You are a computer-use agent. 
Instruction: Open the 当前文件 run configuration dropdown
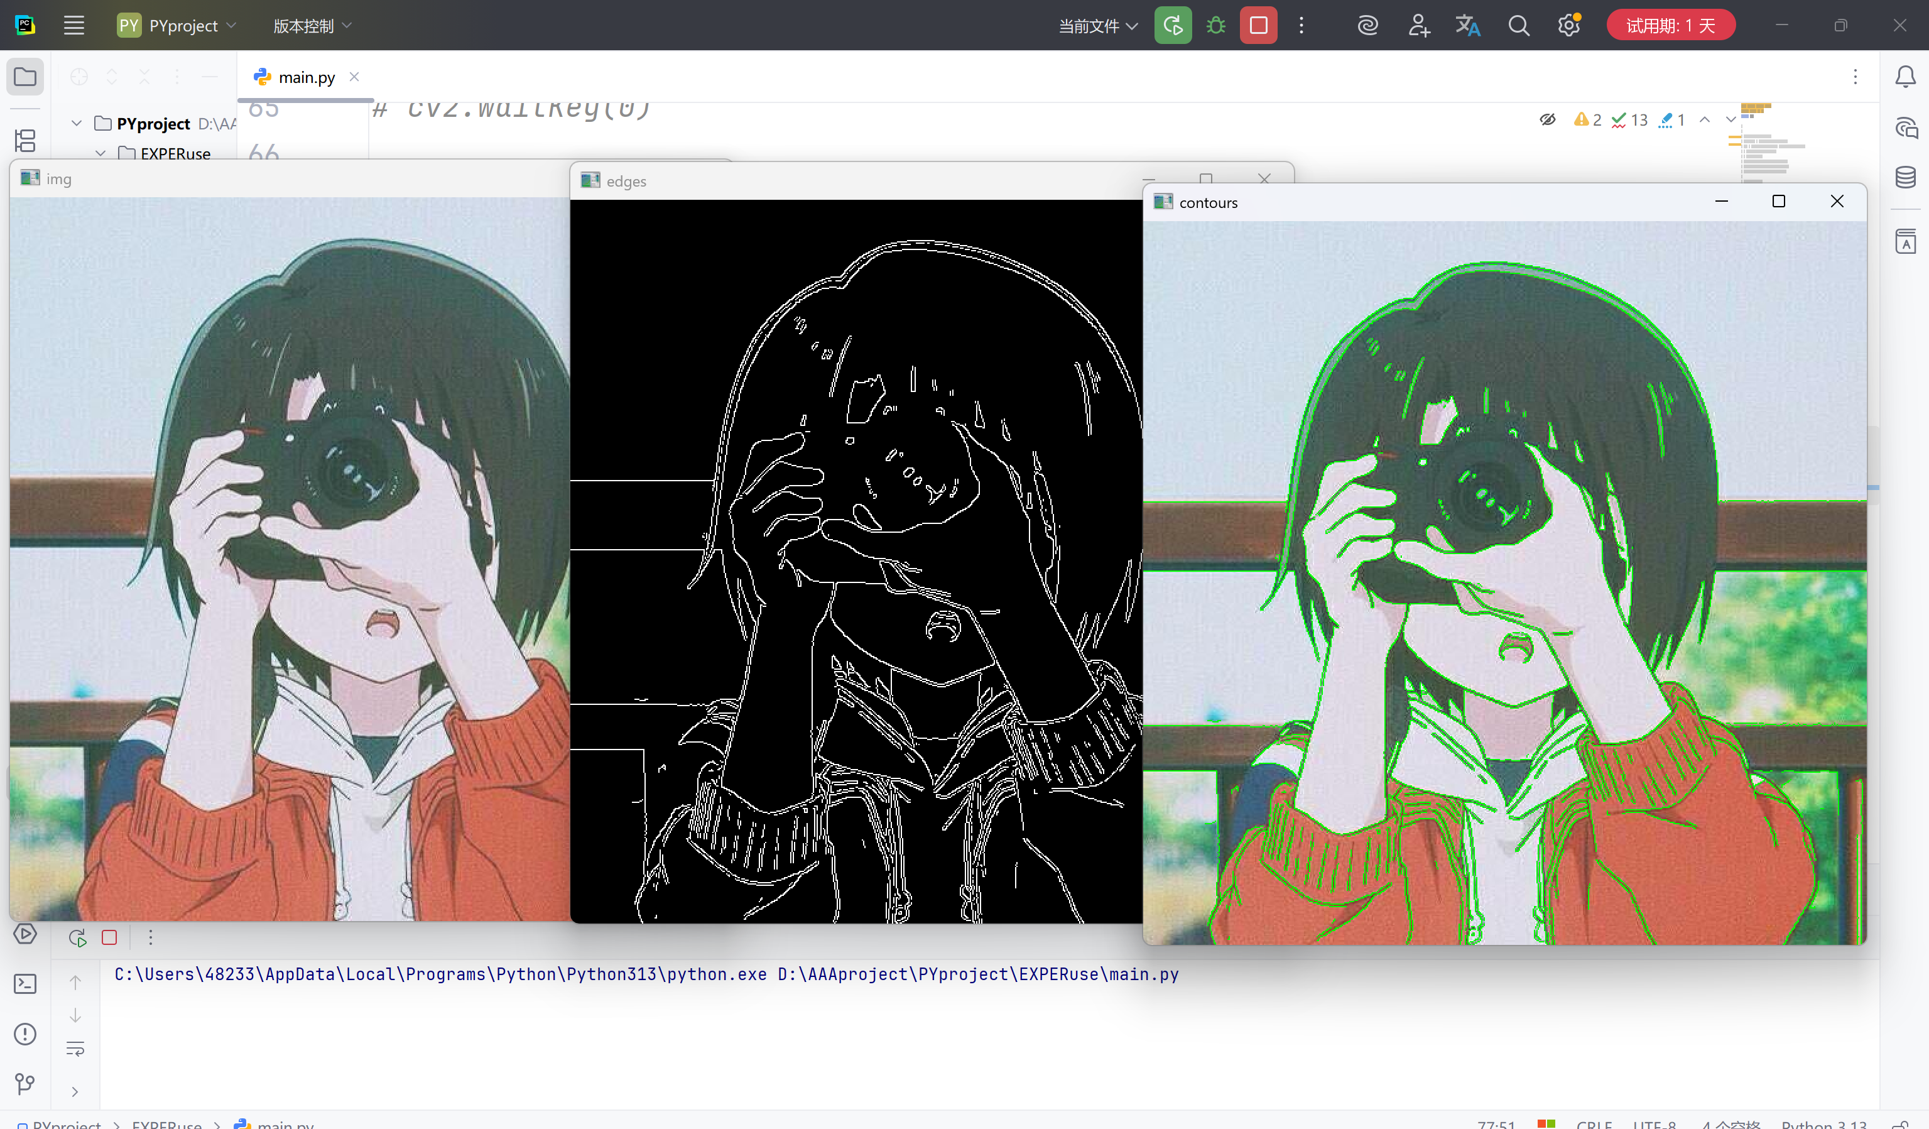[1098, 26]
